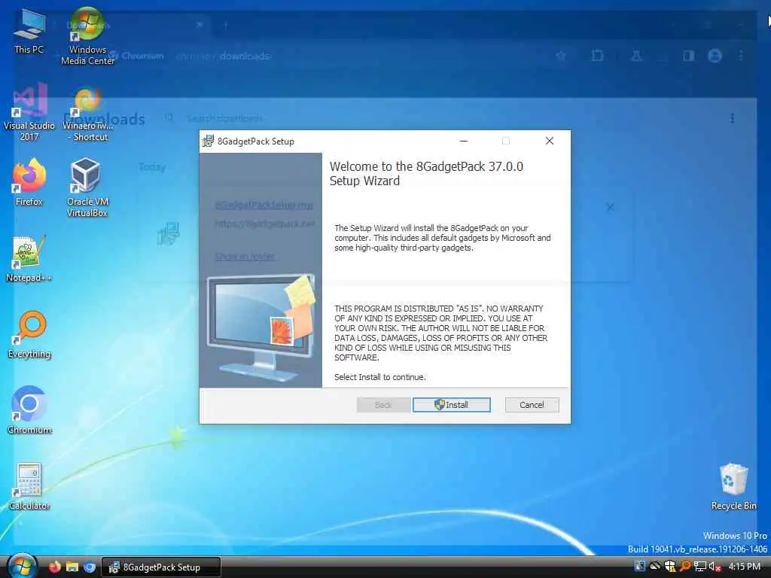Minimize the 8GadgetPack Setup window
The height and width of the screenshot is (578, 771).
coord(463,141)
